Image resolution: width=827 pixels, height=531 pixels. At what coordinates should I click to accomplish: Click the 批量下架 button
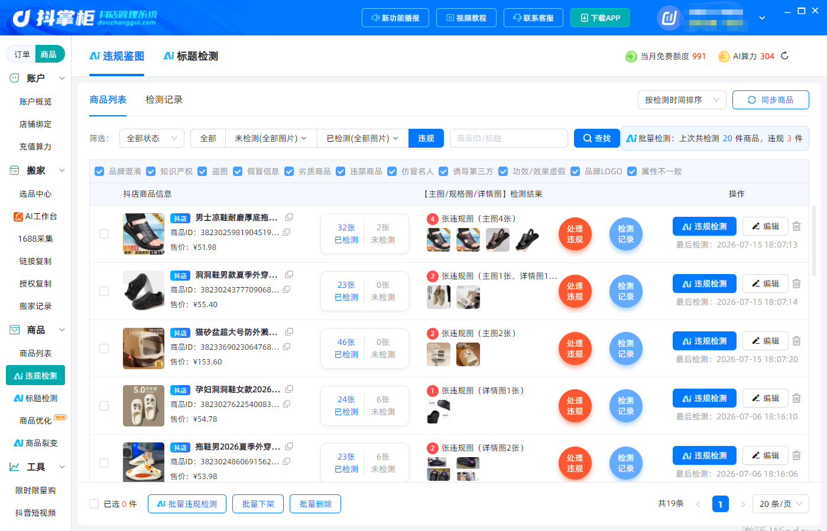pos(258,504)
